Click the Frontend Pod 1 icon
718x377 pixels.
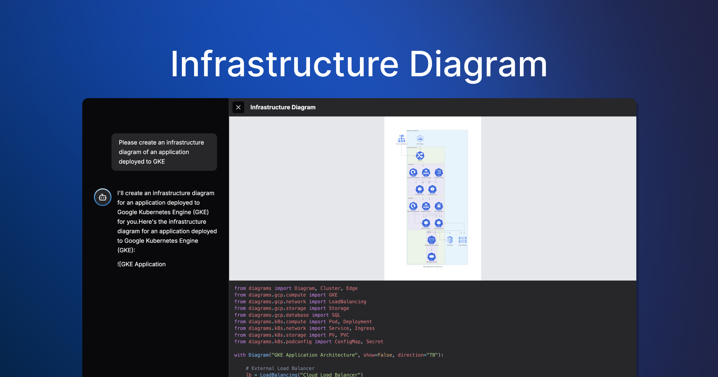[x=419, y=189]
